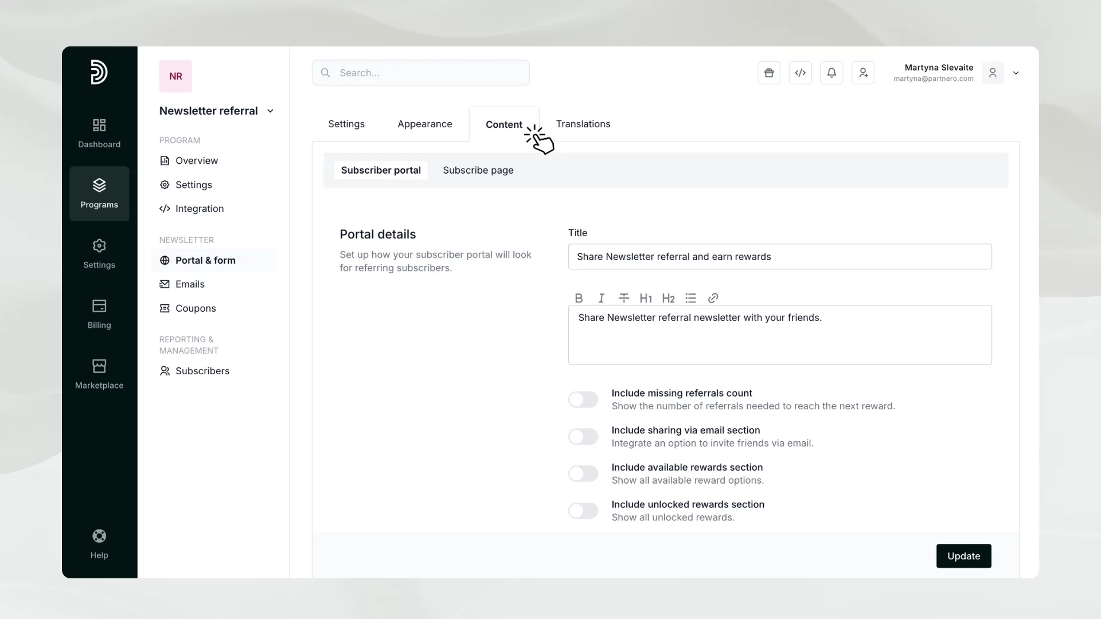Image resolution: width=1101 pixels, height=619 pixels.
Task: Apply H1 heading in the description editor
Action: [646, 298]
